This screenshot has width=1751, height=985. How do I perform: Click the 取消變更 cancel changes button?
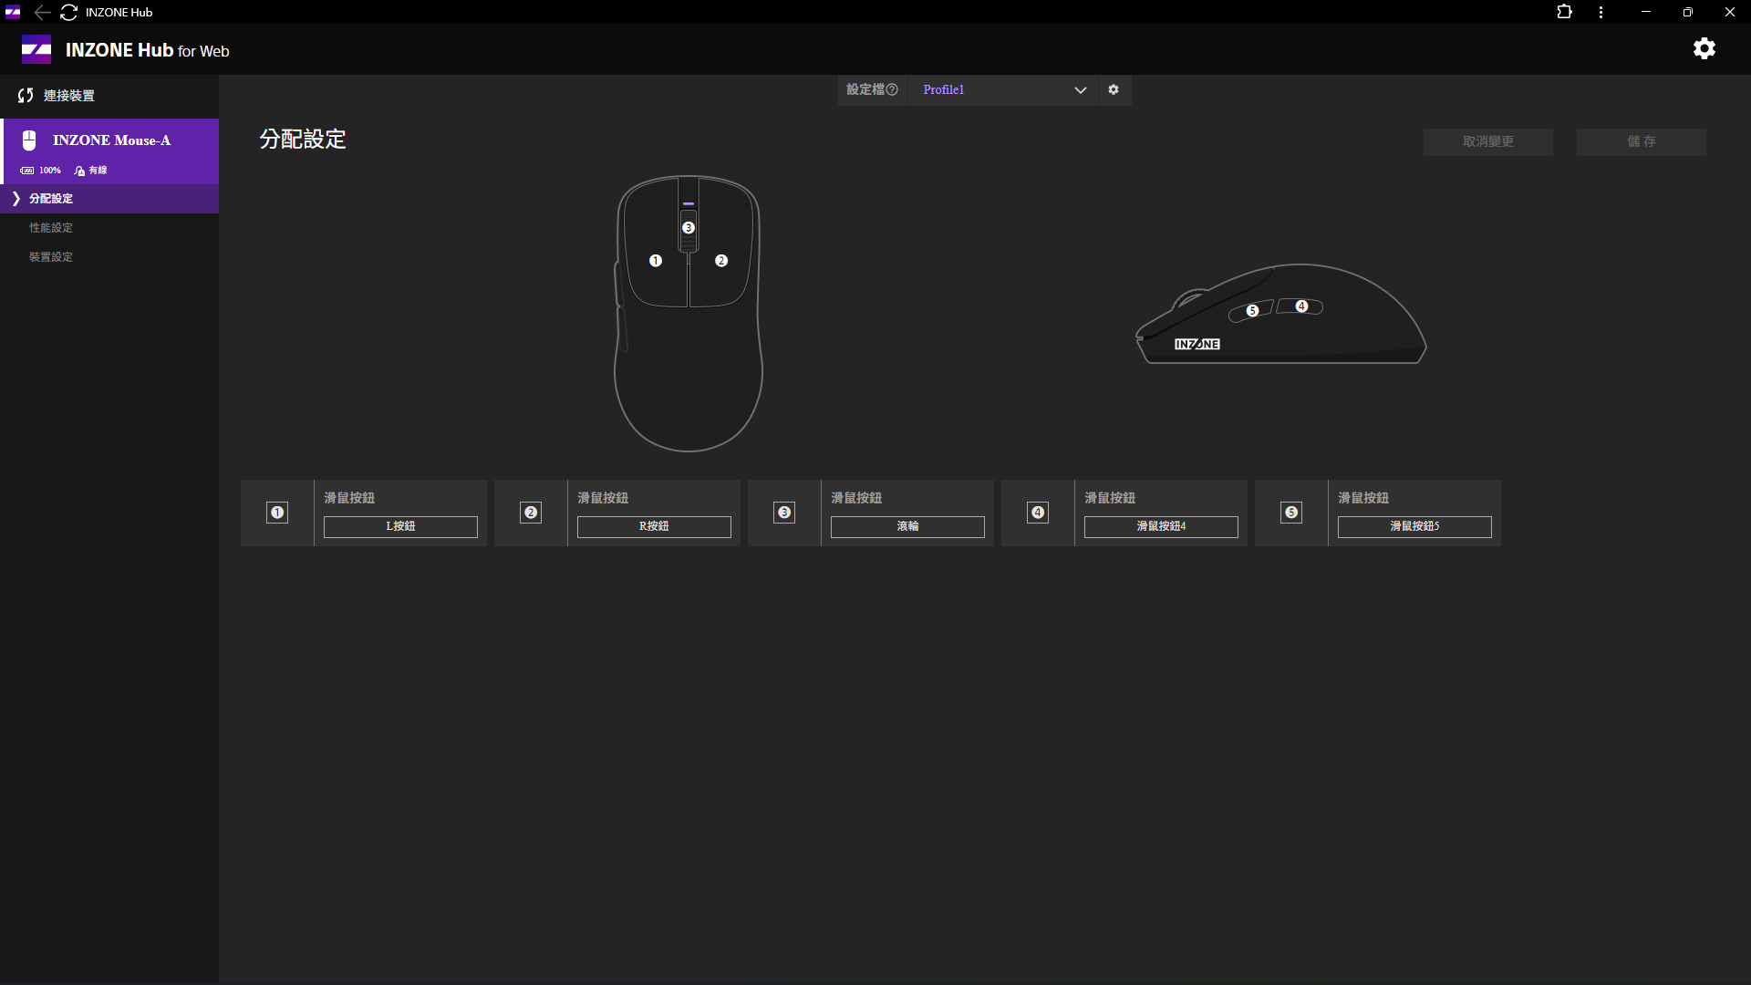tap(1487, 141)
